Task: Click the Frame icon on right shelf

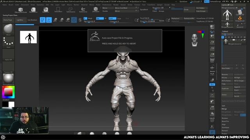Action: point(212,95)
